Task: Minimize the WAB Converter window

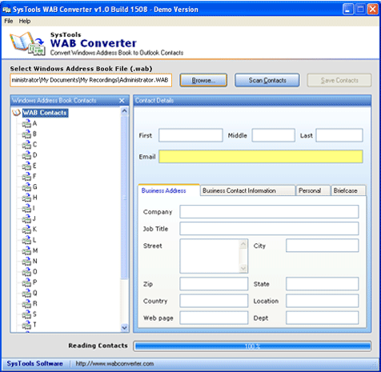Action: 347,10
